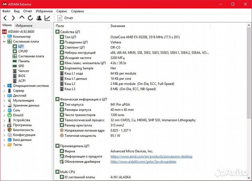Viewport: 252px width, 181px height.
Task: Select the SPD item in the tree
Action: (x=21, y=66)
